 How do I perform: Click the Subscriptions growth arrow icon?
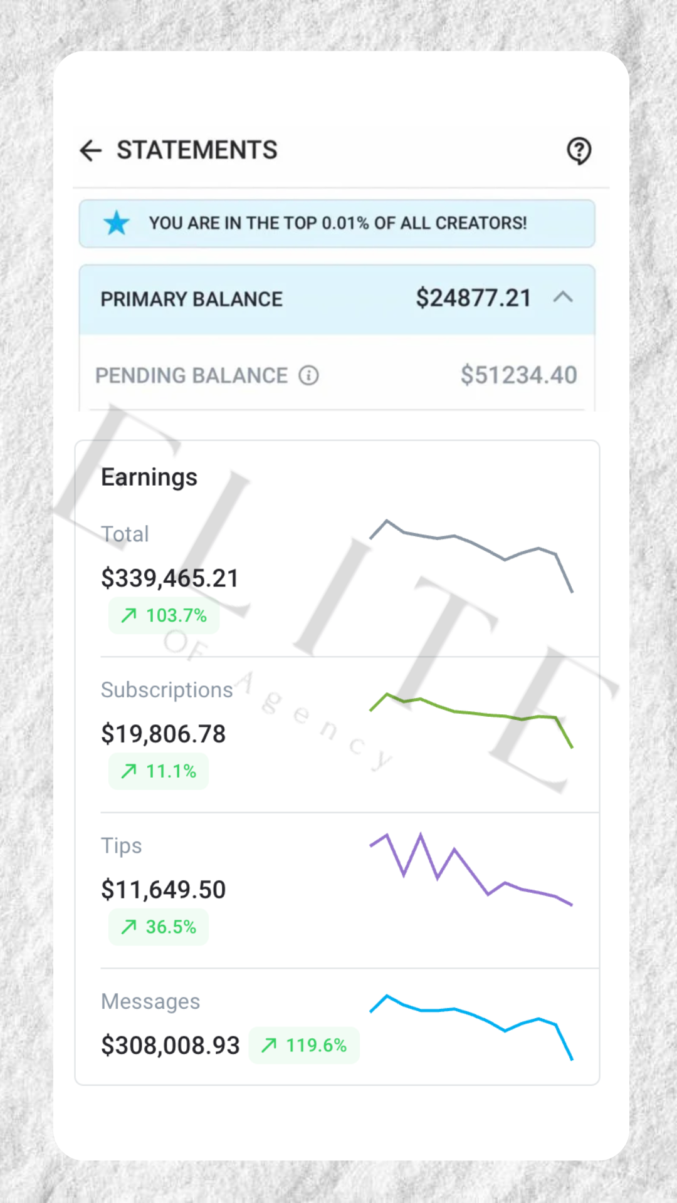click(129, 771)
